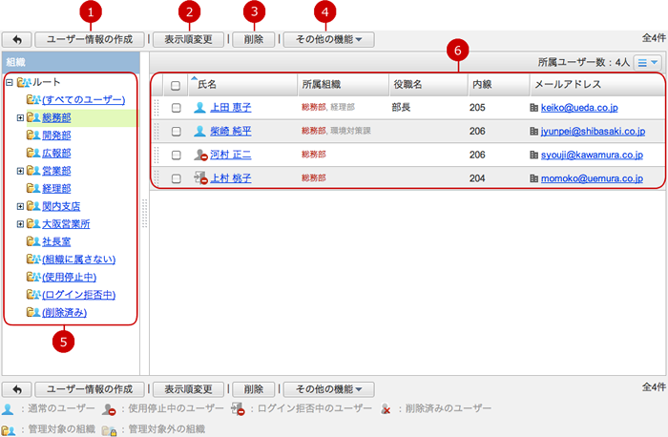Check the checkbox for 柴崎 純平 row
This screenshot has width=668, height=437.
point(176,131)
